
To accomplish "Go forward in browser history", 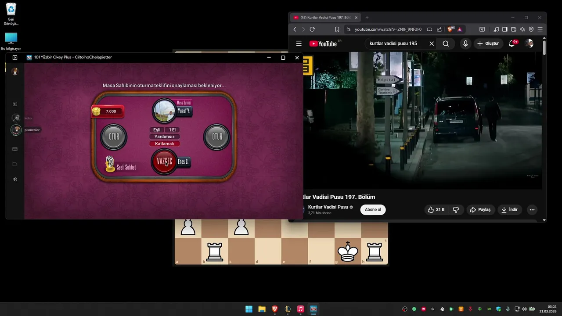I will [303, 29].
